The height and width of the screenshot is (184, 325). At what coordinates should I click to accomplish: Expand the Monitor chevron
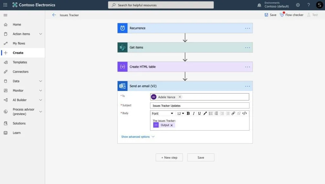41,90
